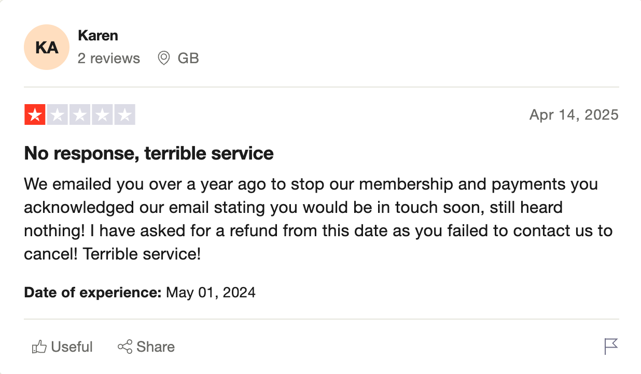
Task: Click the fifth grey star
Action: coord(124,114)
